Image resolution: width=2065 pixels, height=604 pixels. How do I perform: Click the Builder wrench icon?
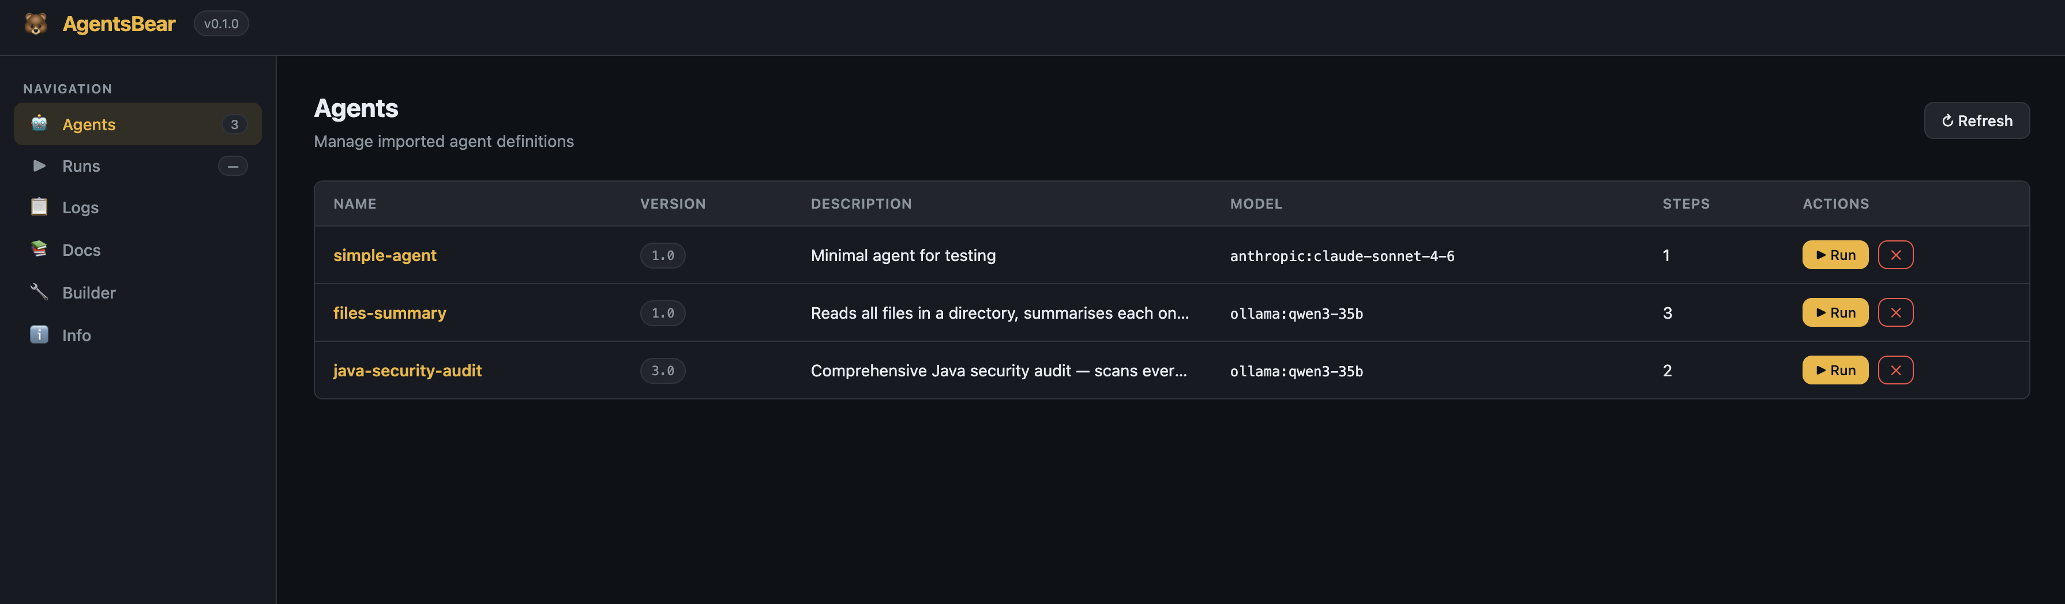[x=39, y=292]
